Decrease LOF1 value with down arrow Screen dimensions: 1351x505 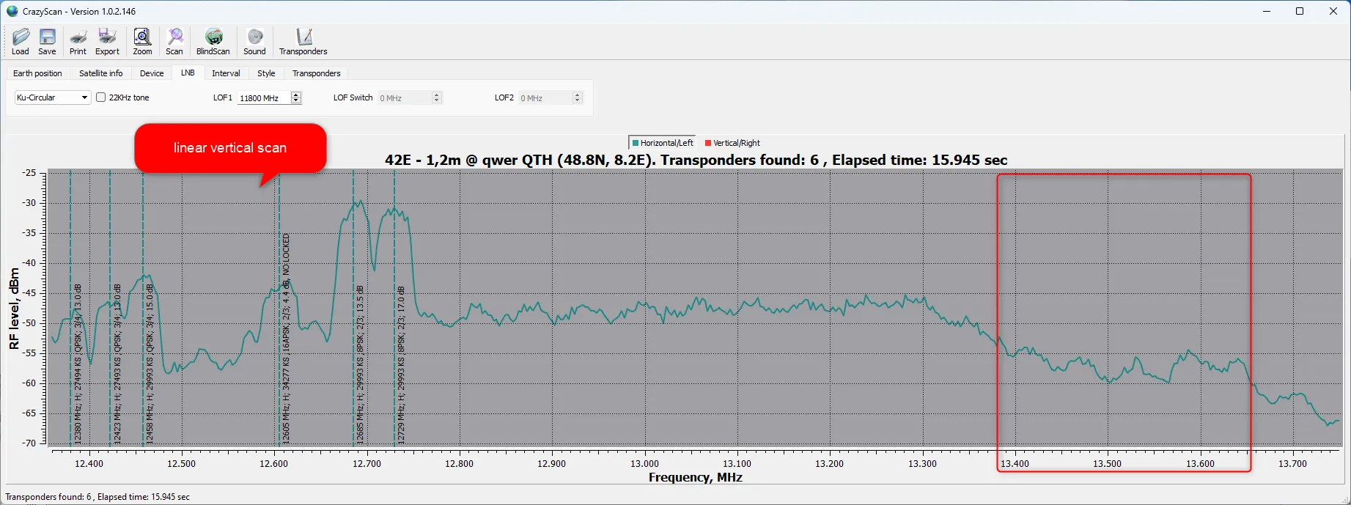point(296,100)
